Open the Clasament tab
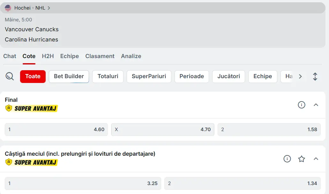Screen dimensions: 329x194 [100, 56]
